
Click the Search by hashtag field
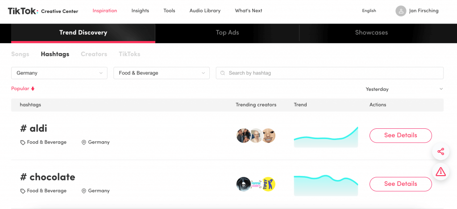point(330,73)
